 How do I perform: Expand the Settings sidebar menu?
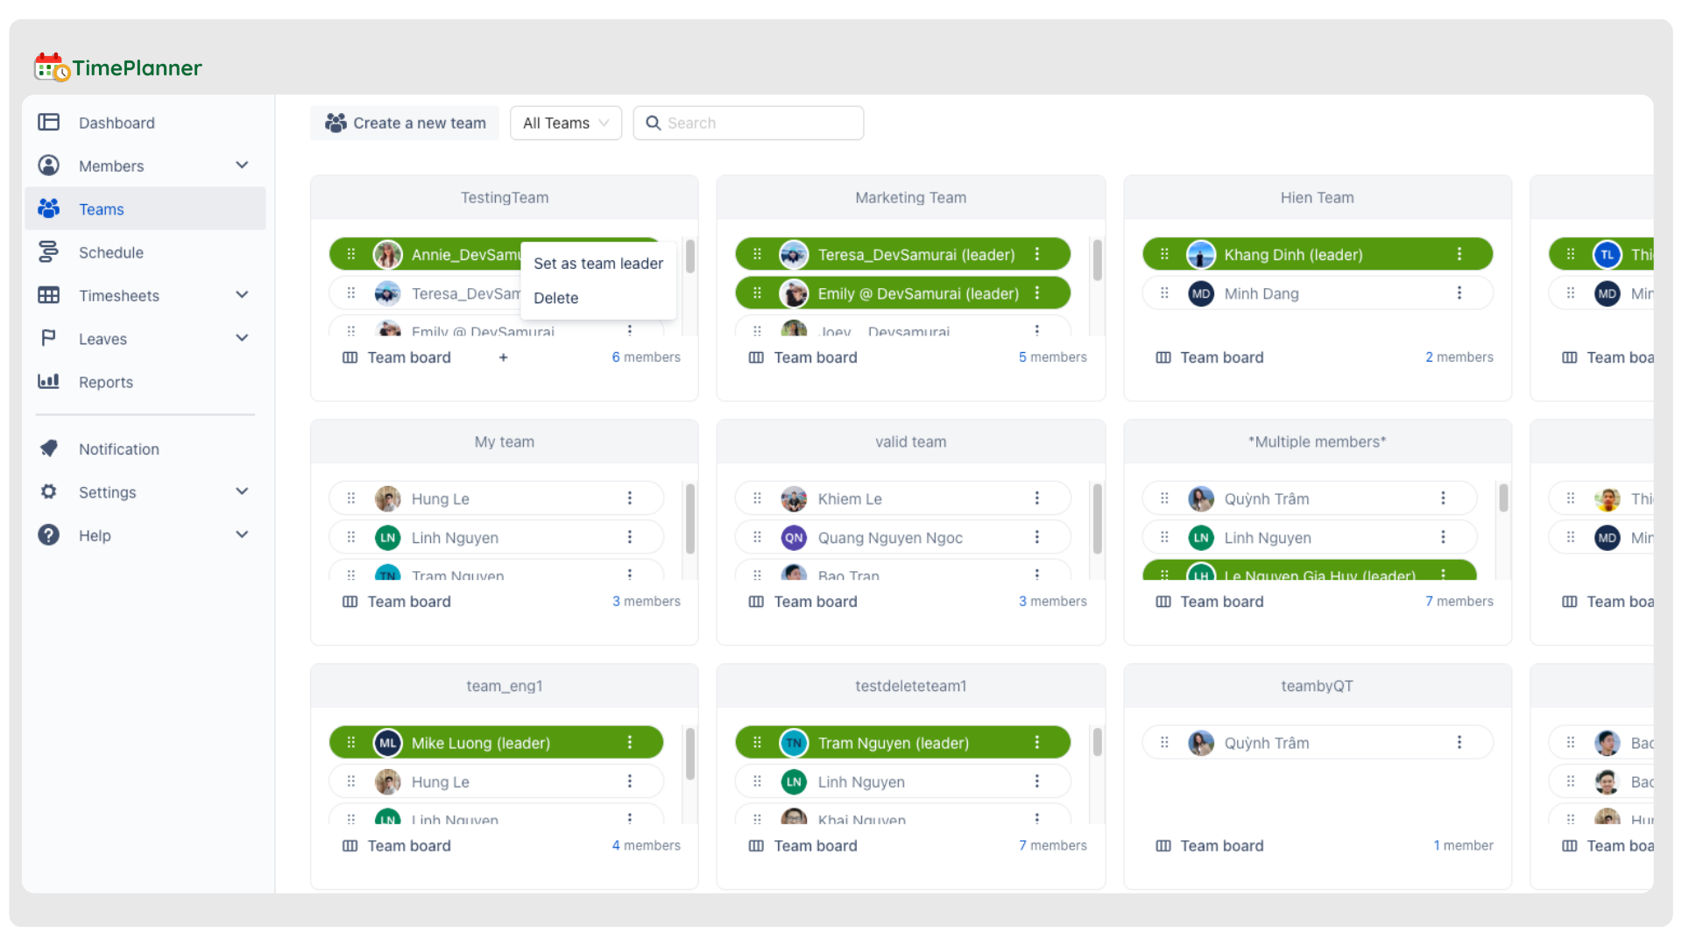pos(242,491)
